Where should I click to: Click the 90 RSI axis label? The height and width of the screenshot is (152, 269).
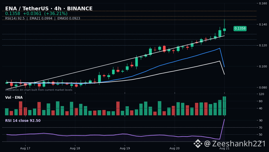(261, 120)
